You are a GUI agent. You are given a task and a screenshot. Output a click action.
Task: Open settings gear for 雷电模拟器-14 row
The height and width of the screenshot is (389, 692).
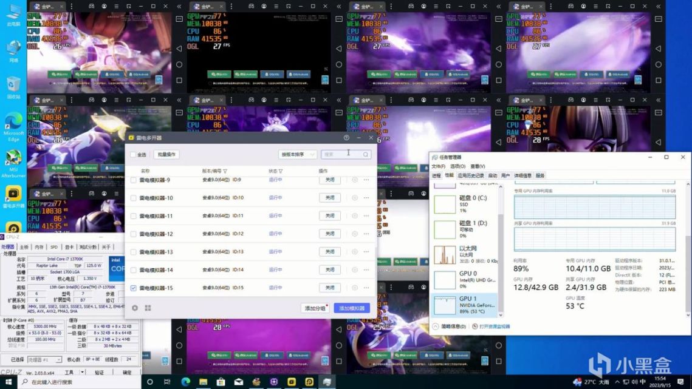click(355, 269)
